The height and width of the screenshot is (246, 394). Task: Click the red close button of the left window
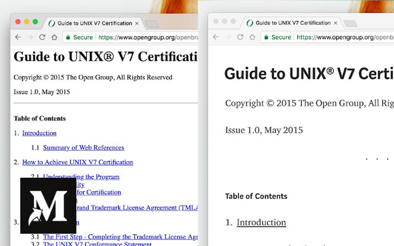click(x=18, y=22)
